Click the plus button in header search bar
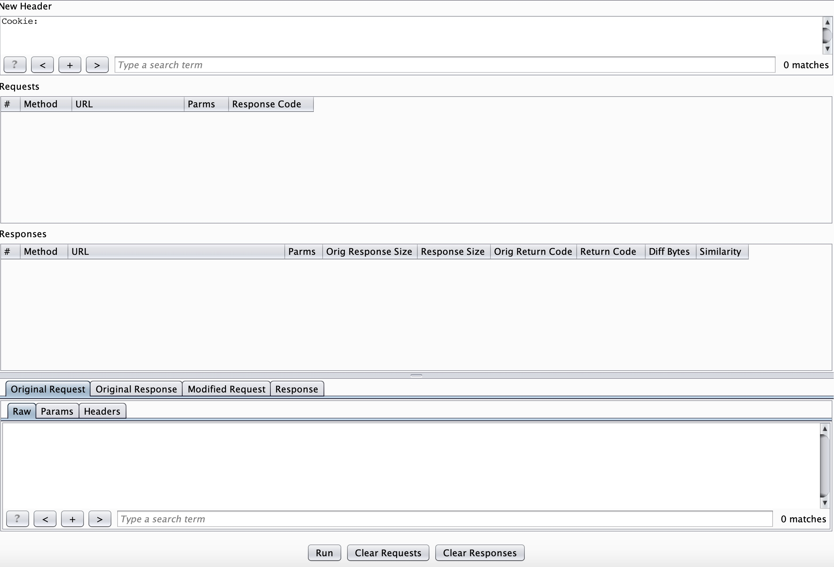 (70, 65)
